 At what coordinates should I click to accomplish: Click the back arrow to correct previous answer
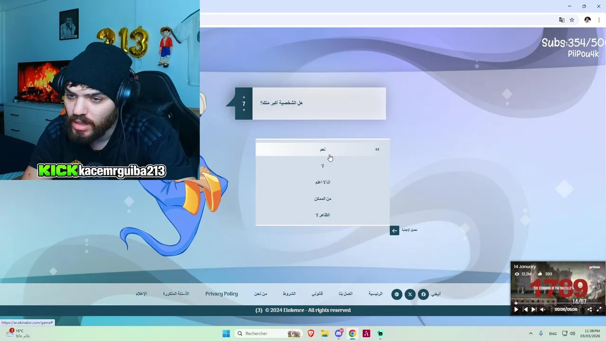(394, 231)
